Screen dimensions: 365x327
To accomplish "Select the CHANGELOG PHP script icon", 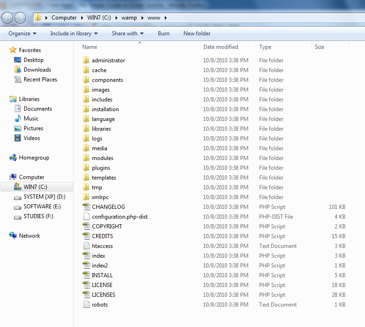I will click(86, 207).
